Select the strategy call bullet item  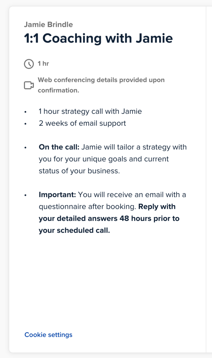[x=90, y=111]
